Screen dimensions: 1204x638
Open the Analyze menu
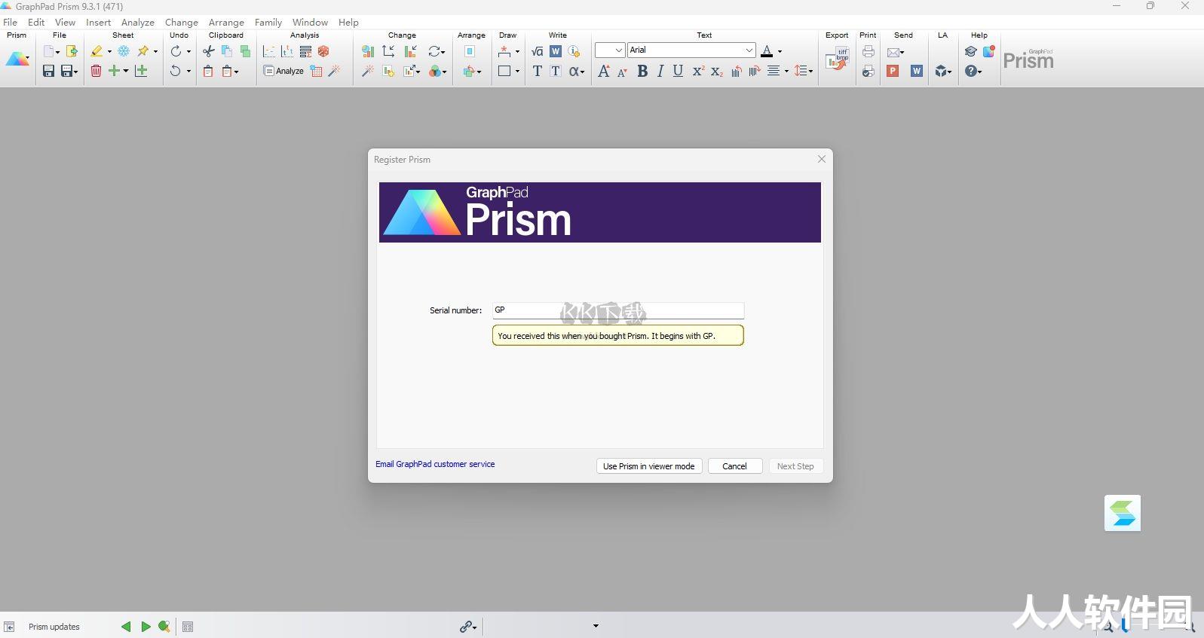click(x=138, y=22)
